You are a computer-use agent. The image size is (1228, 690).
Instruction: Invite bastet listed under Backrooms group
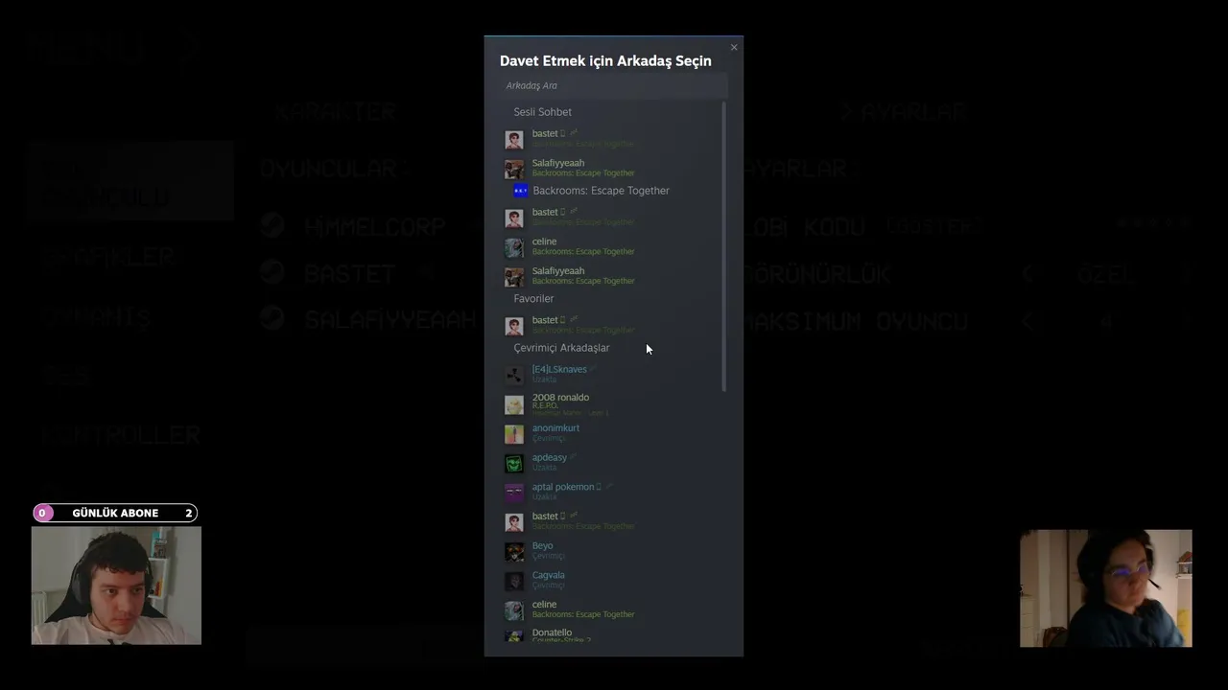tap(613, 218)
